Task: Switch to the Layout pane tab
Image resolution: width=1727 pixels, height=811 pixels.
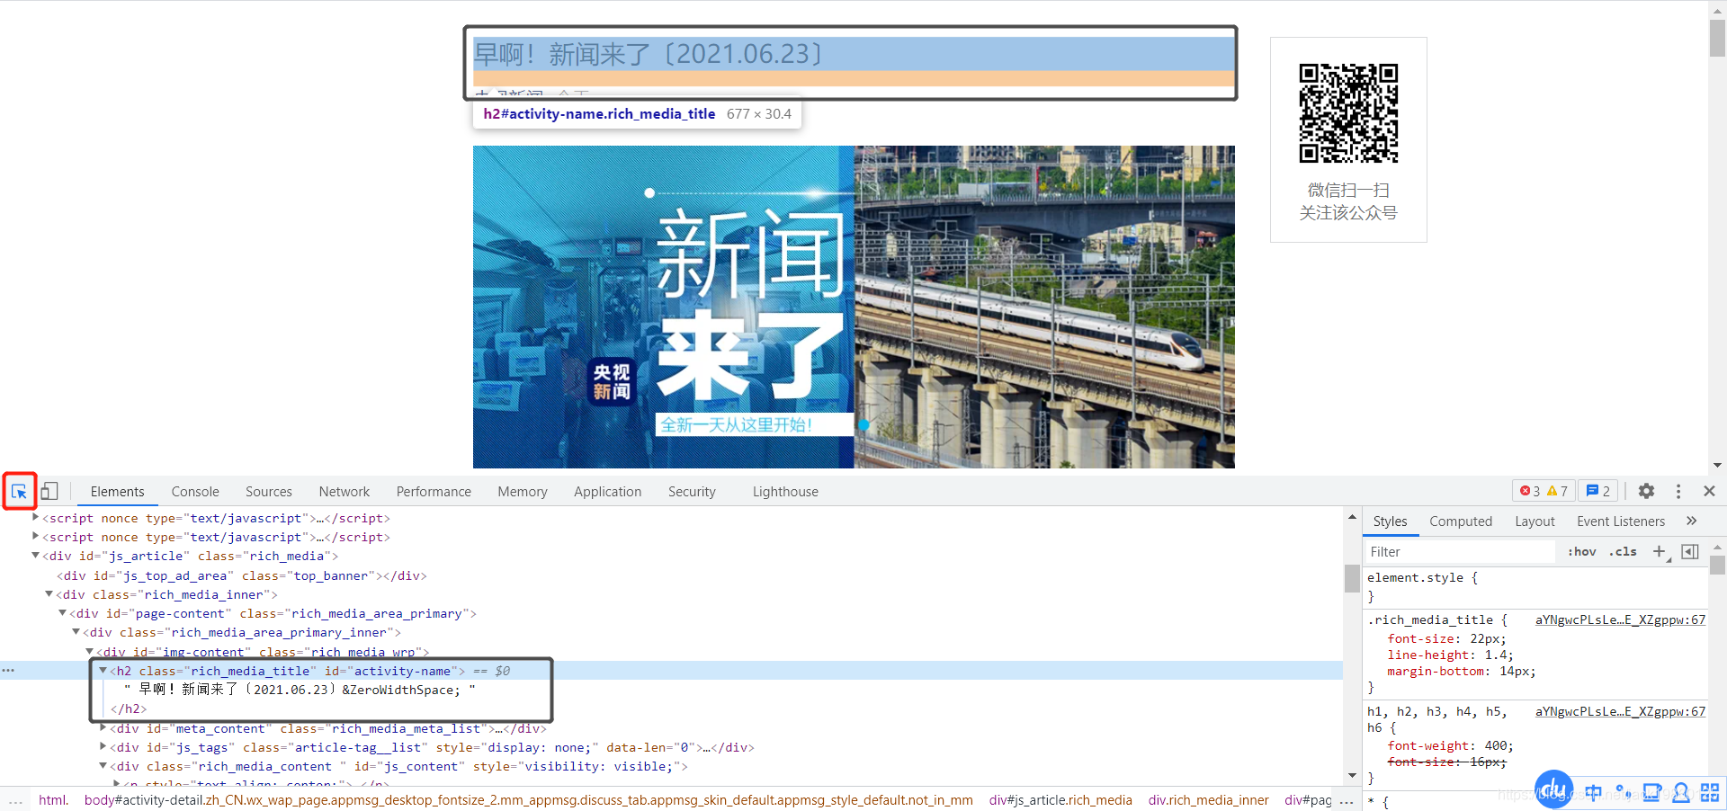Action: [1535, 521]
